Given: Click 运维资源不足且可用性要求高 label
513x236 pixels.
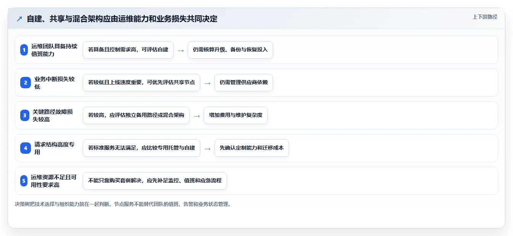Looking at the screenshot, I should point(54,181).
